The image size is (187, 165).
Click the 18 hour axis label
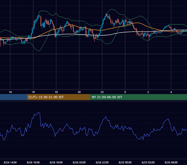click(x=56, y=92)
